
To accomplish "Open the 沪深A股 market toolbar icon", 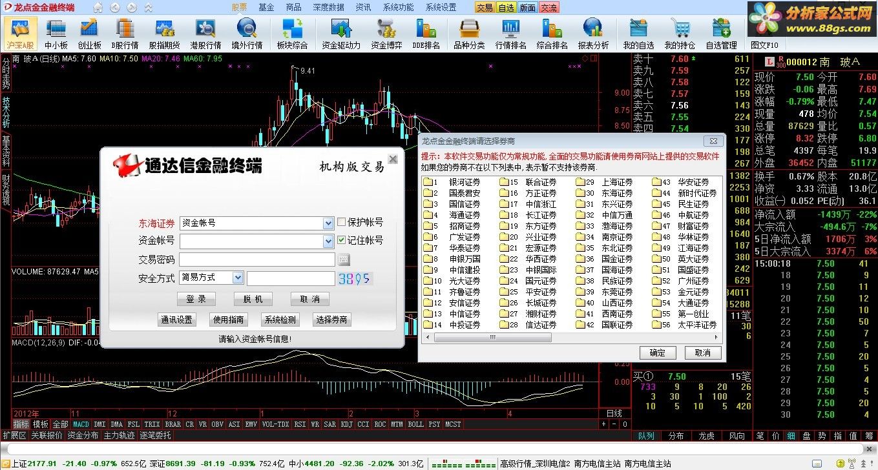I will 20,34.
